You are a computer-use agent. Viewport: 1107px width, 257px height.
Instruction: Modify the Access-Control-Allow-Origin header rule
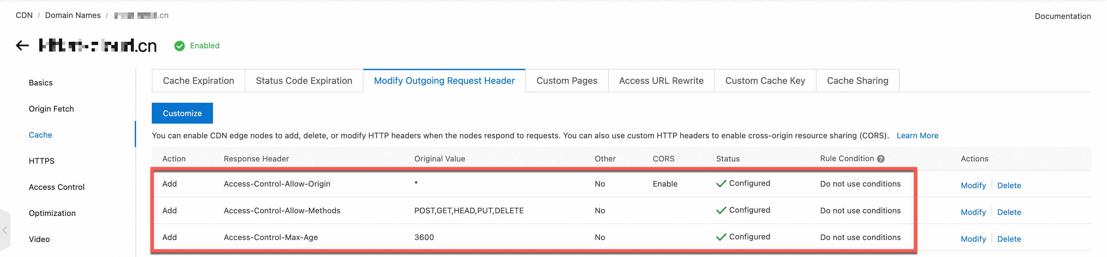(x=973, y=186)
